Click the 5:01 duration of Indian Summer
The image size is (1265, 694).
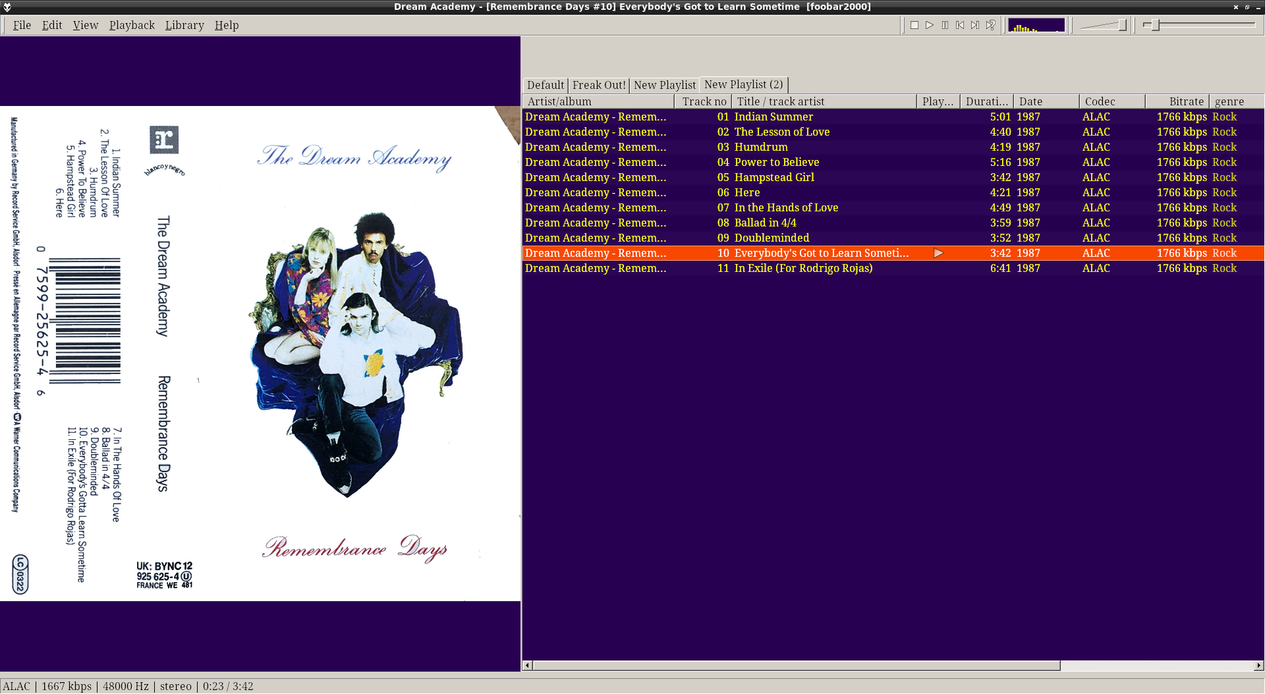pyautogui.click(x=1000, y=117)
